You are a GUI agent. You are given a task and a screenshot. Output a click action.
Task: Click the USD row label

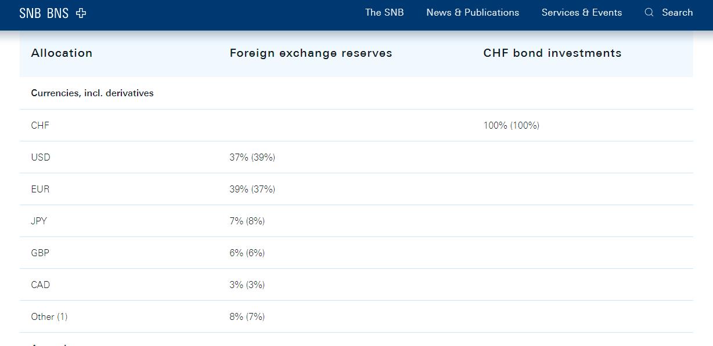point(41,157)
